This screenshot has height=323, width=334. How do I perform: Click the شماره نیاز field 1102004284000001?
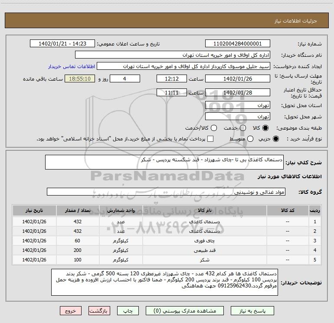[238, 44]
